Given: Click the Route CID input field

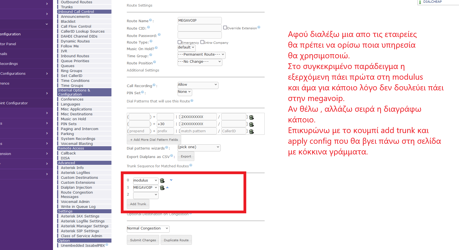Looking at the screenshot, I should 199,28.
